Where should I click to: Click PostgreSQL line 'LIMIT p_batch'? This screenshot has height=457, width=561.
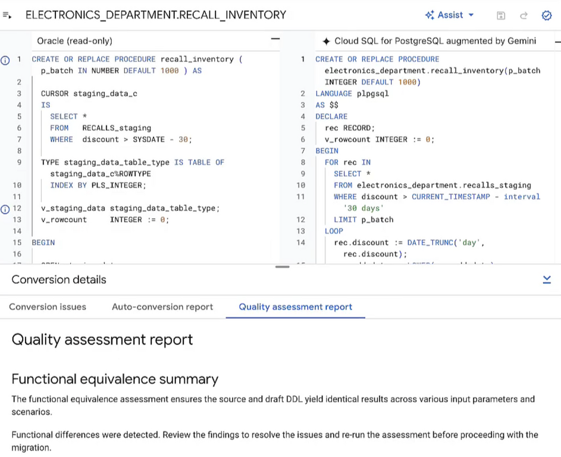click(x=363, y=220)
